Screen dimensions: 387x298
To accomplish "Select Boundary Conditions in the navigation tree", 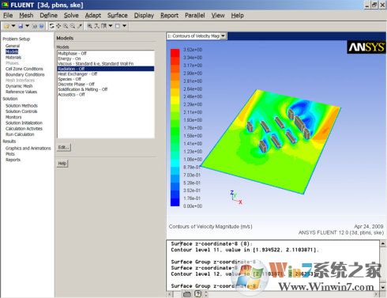I will [25, 74].
